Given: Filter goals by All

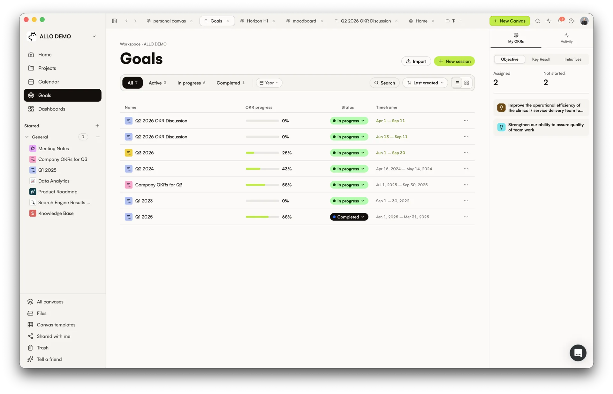Looking at the screenshot, I should (x=132, y=83).
